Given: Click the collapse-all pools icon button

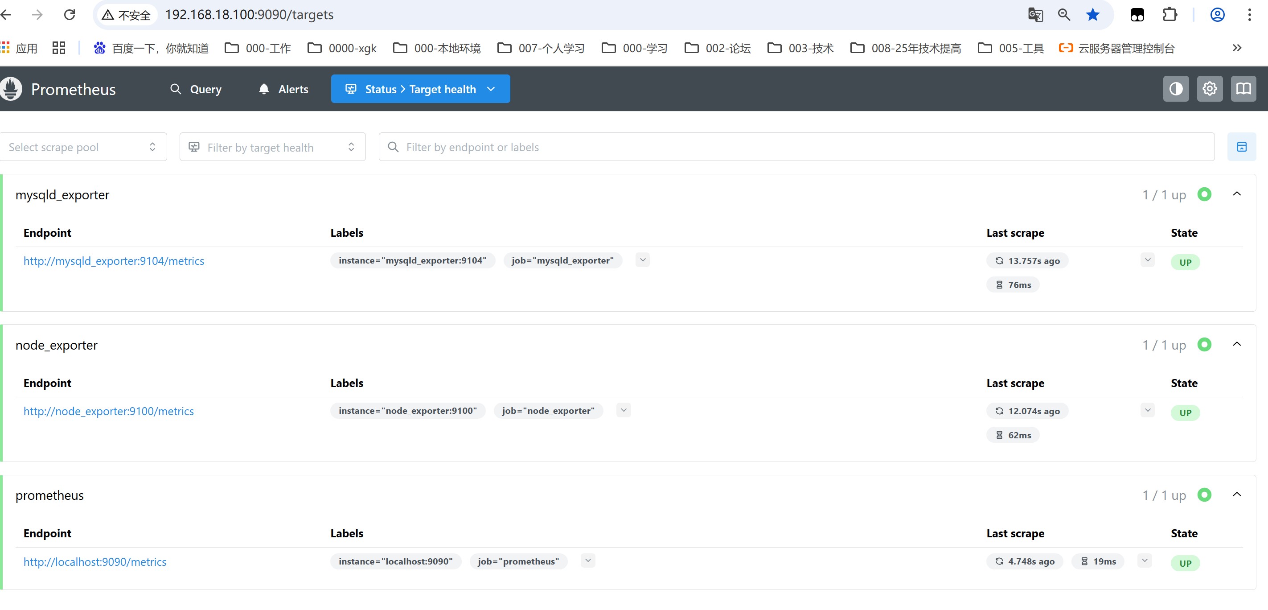Looking at the screenshot, I should tap(1241, 147).
